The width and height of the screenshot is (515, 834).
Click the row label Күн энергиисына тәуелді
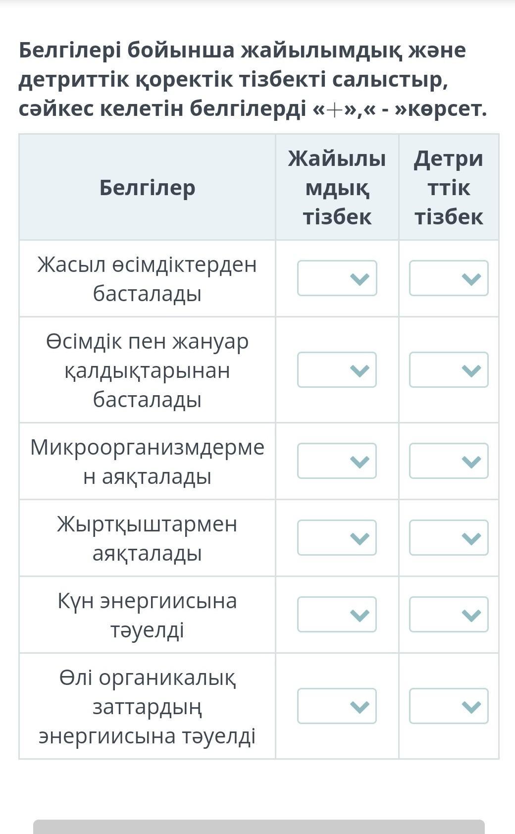[148, 615]
